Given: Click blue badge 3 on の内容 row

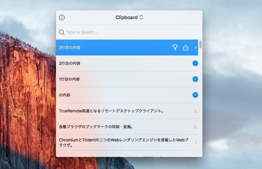Looking at the screenshot, I should pos(195,95).
